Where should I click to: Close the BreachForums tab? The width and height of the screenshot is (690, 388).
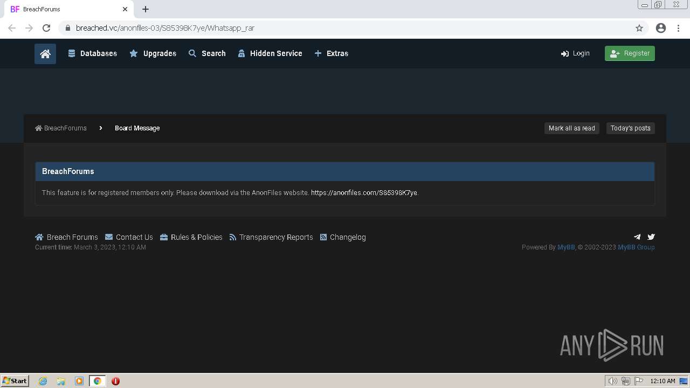(125, 9)
